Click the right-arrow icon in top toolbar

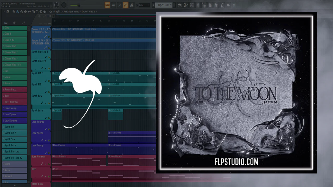pos(113,5)
